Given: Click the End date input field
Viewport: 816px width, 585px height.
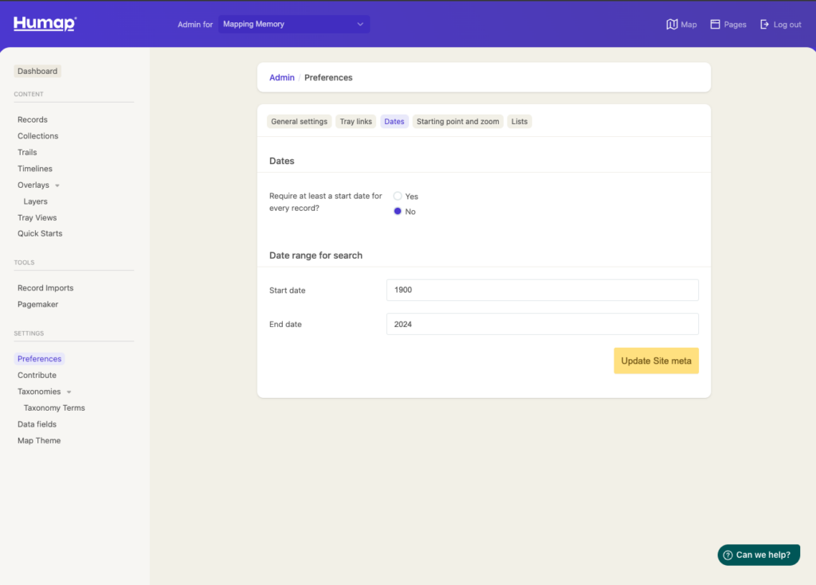Looking at the screenshot, I should click(x=542, y=324).
